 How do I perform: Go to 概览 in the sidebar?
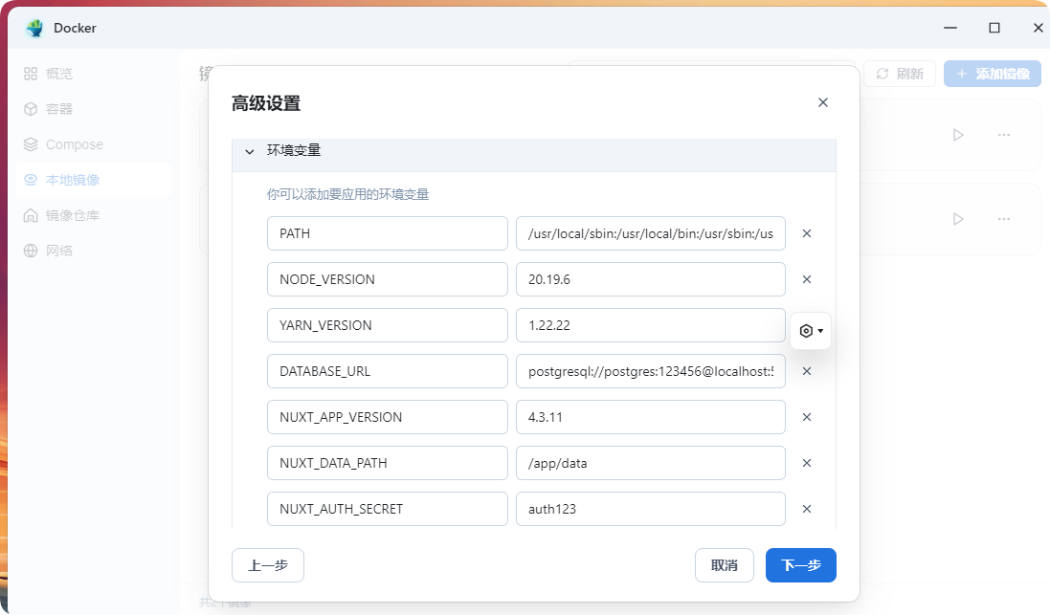(x=58, y=74)
